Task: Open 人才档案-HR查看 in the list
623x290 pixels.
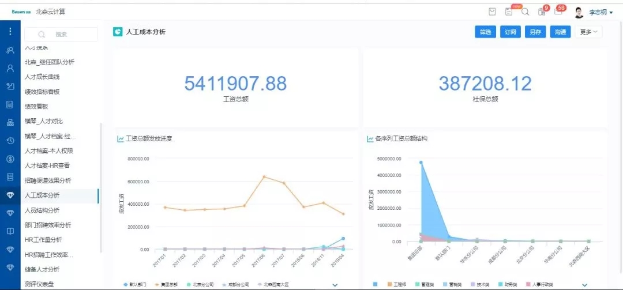Action: point(47,165)
